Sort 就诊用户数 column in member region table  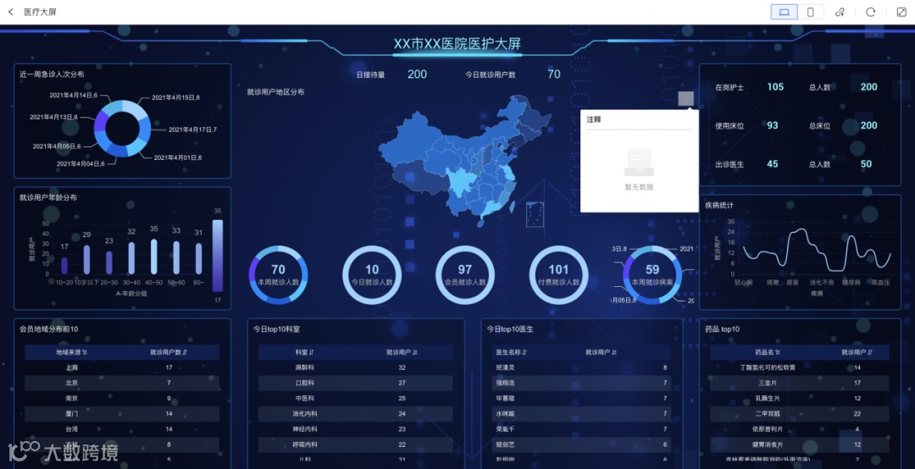click(x=185, y=352)
